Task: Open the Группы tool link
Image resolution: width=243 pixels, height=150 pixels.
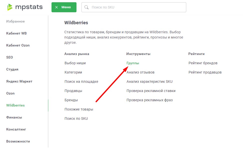Action: coord(133,63)
